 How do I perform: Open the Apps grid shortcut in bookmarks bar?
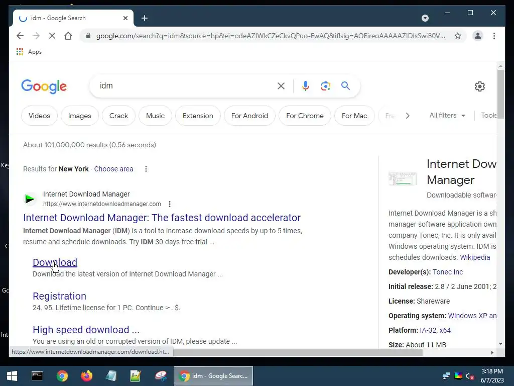[x=29, y=52]
